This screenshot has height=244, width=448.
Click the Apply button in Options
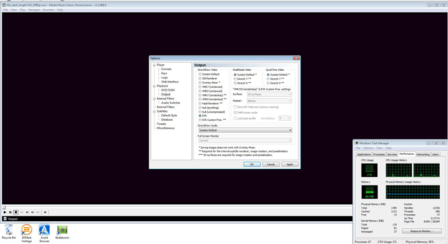pos(290,164)
